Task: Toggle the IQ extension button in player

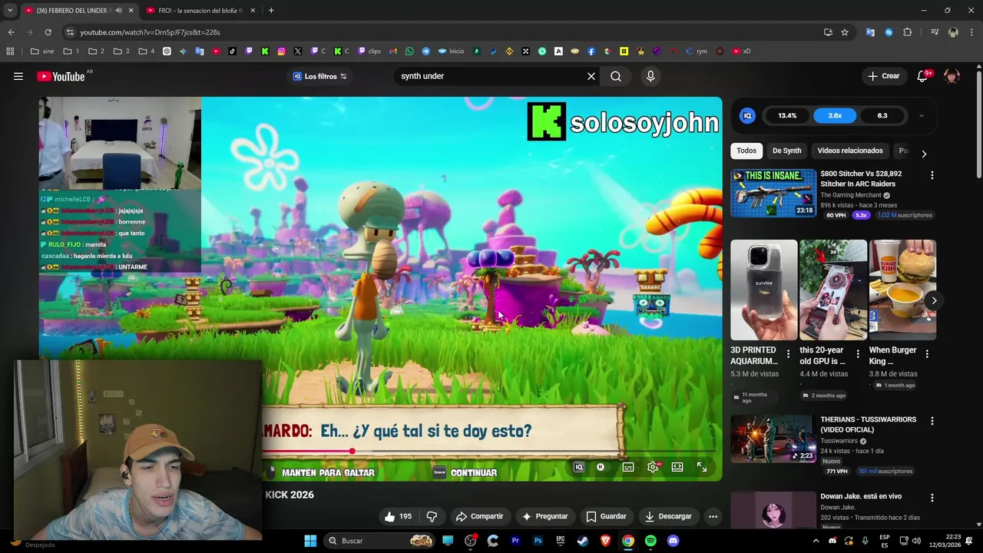Action: tap(579, 467)
